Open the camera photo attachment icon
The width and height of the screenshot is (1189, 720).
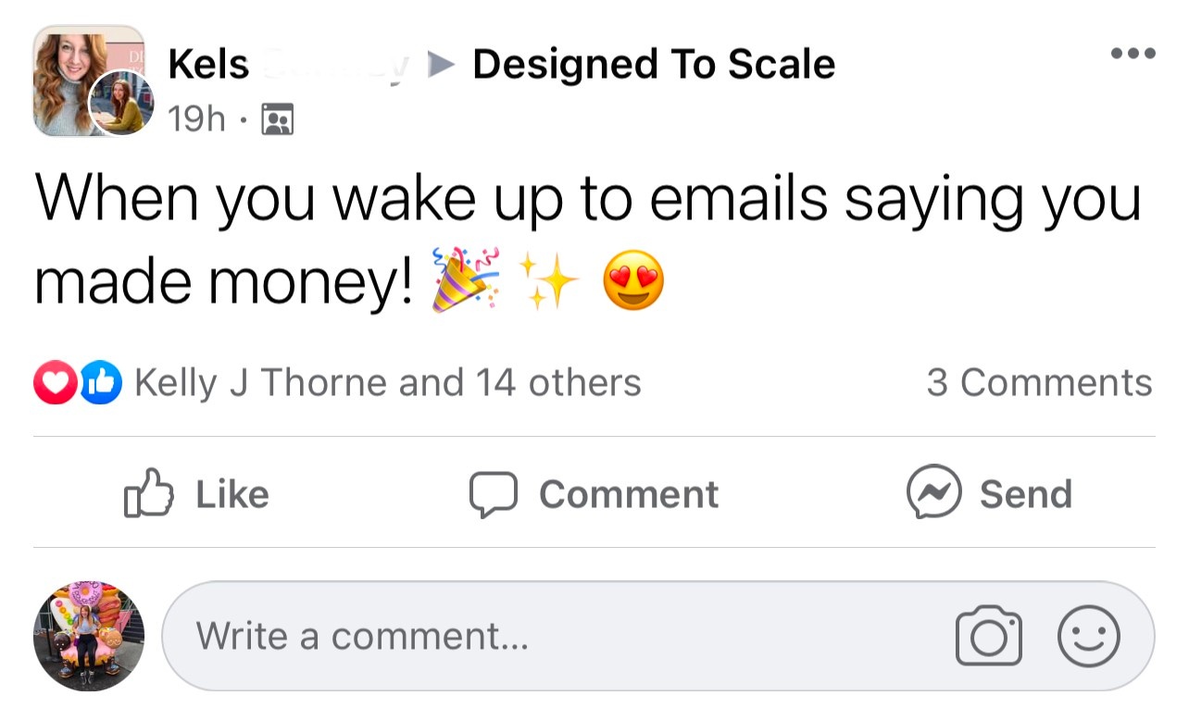[988, 636]
